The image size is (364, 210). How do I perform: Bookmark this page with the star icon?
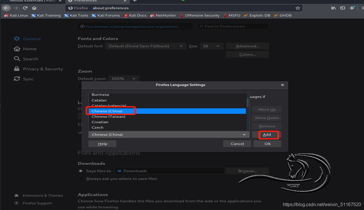click(298, 8)
